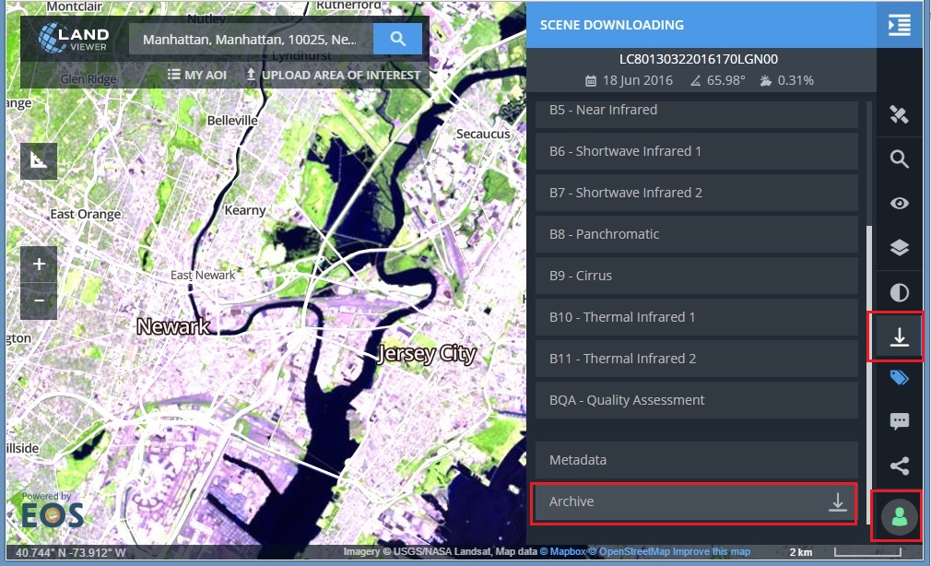Open the satellite sensor selection icon
This screenshot has height=566, width=931.
click(899, 114)
